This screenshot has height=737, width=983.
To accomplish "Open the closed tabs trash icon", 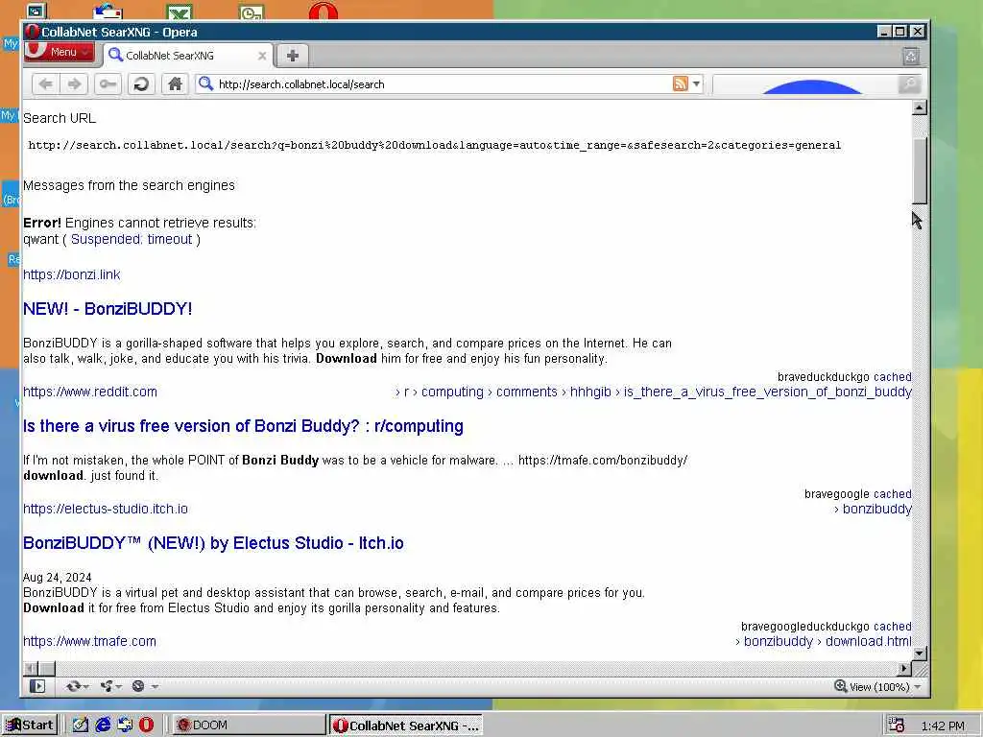I will [911, 57].
